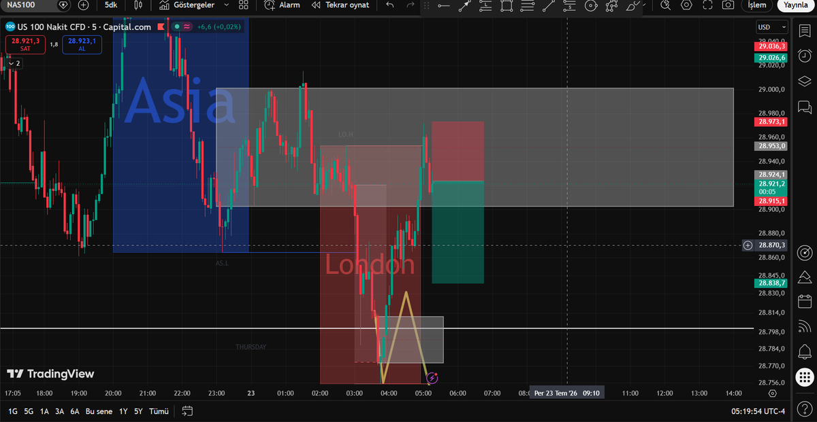Open the go-to-date calendar icon
The width and height of the screenshot is (817, 422).
pyautogui.click(x=187, y=411)
